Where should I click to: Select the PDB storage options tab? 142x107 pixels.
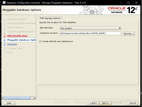[50, 18]
